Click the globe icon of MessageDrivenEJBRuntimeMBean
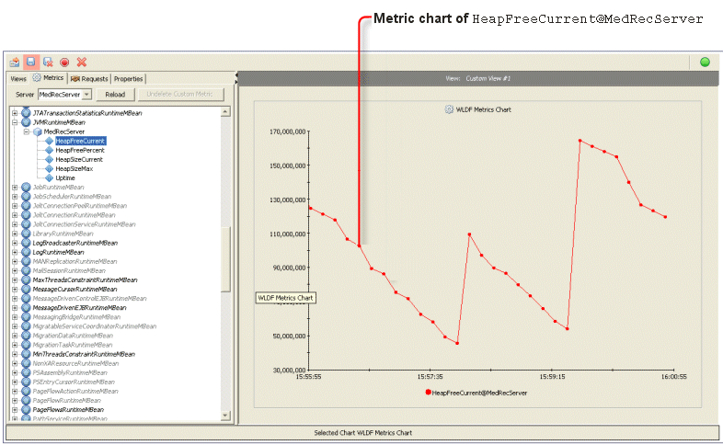This screenshot has height=445, width=723. coord(26,308)
